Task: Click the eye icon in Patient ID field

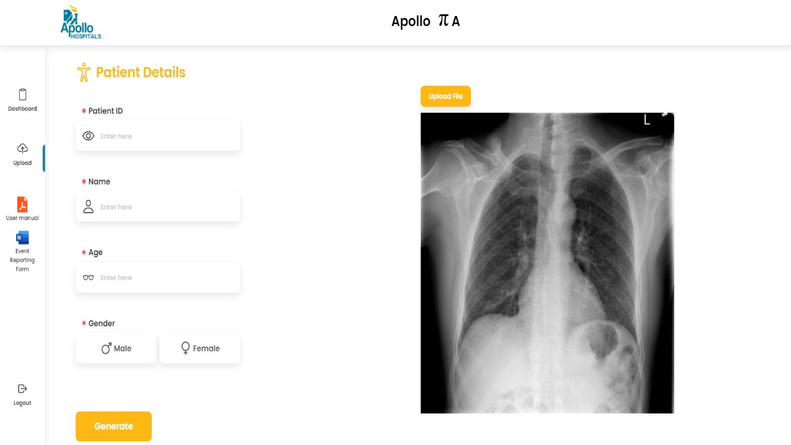Action: pyautogui.click(x=88, y=136)
